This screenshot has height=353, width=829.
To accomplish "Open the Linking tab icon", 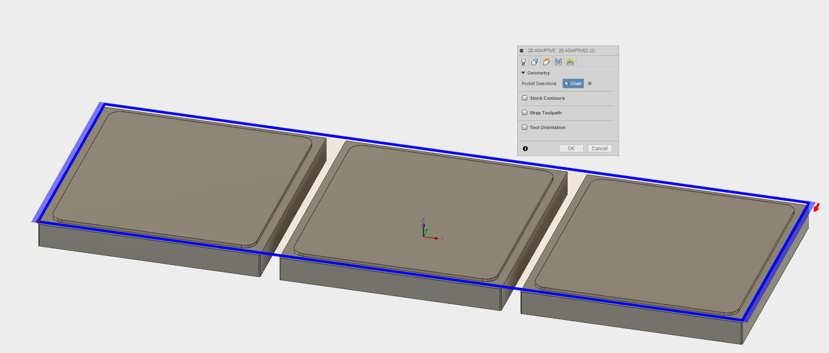I will pyautogui.click(x=570, y=62).
